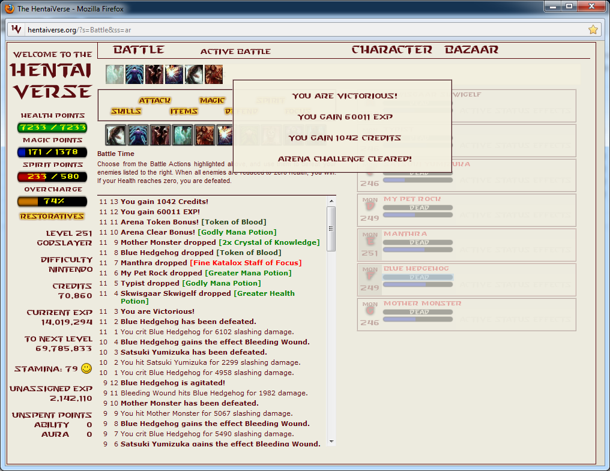
Task: Select the starburst explosion slot in the quickbar
Action: (x=225, y=135)
